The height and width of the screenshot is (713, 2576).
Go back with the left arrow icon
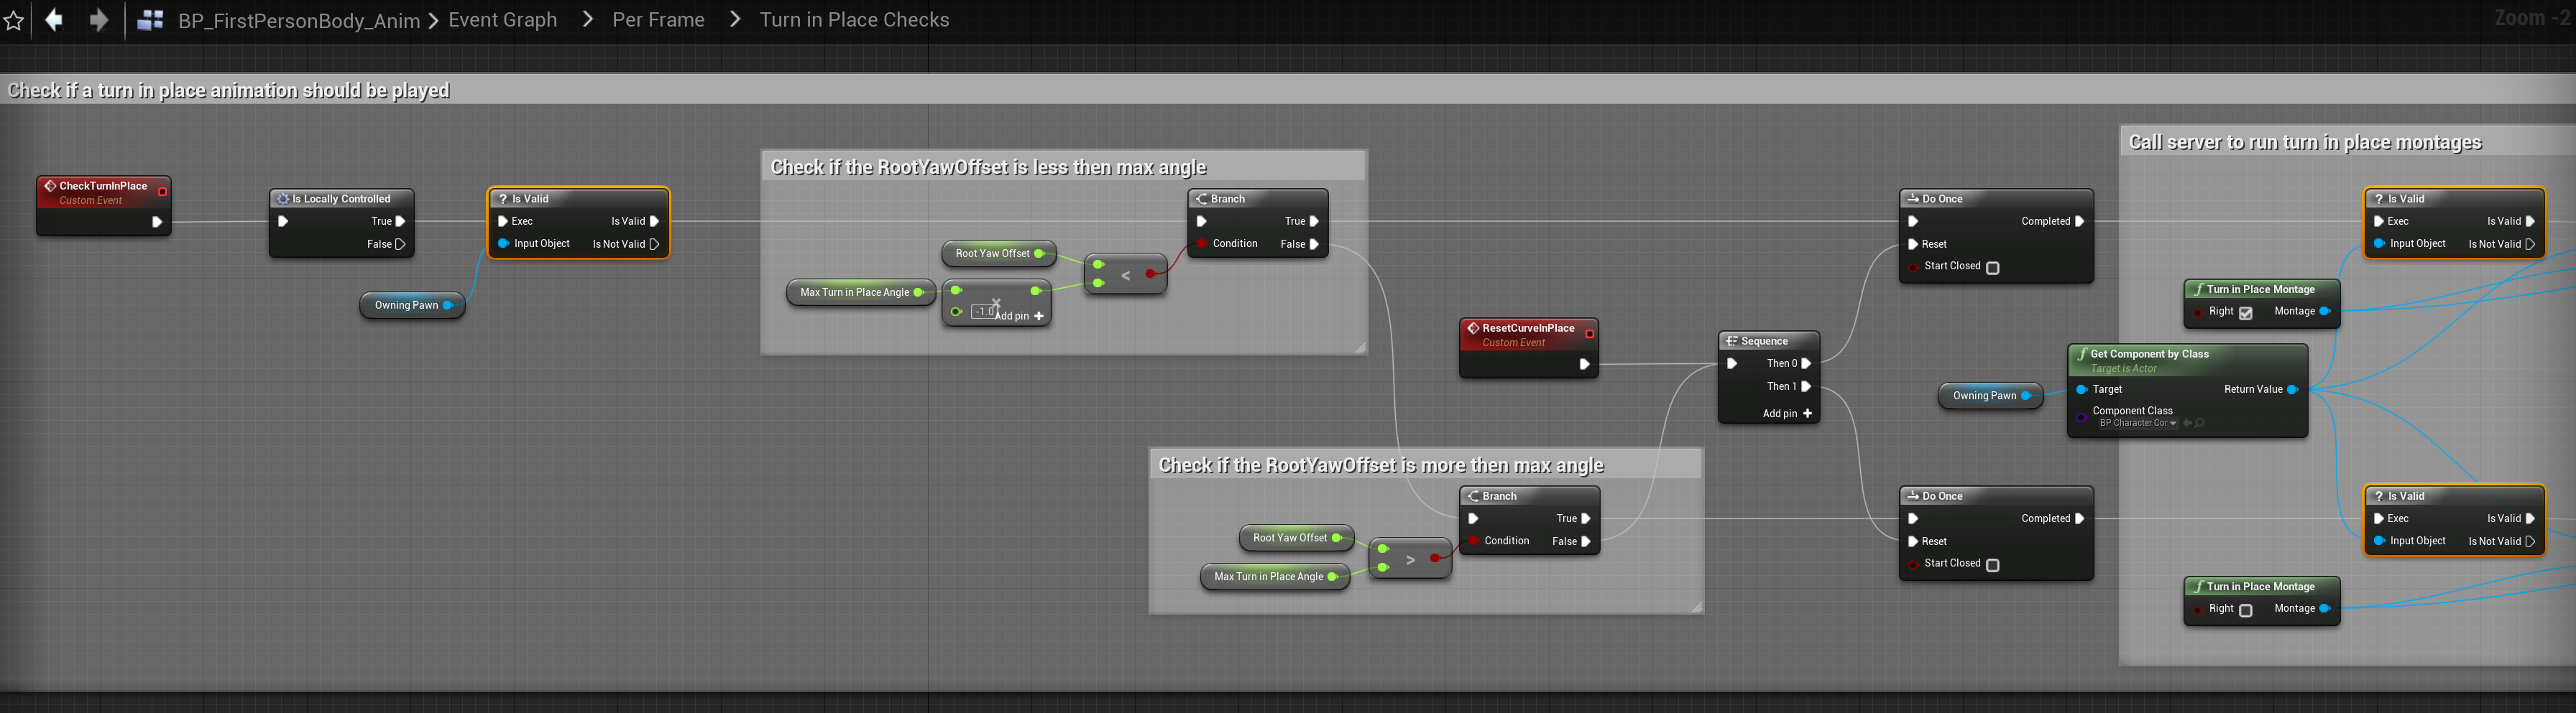(54, 20)
